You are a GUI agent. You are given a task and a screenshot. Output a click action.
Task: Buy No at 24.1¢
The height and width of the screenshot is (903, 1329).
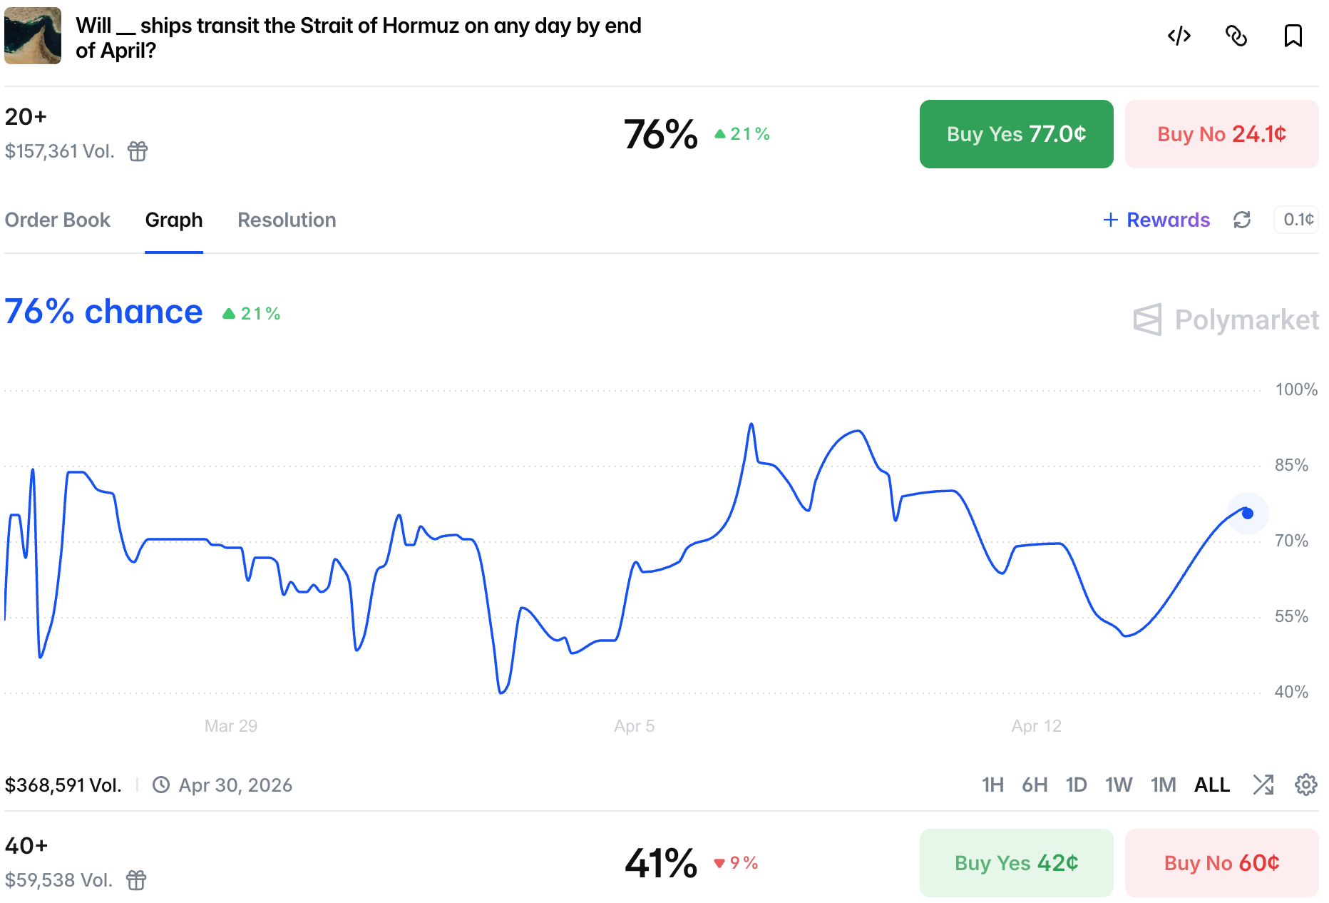tap(1221, 134)
